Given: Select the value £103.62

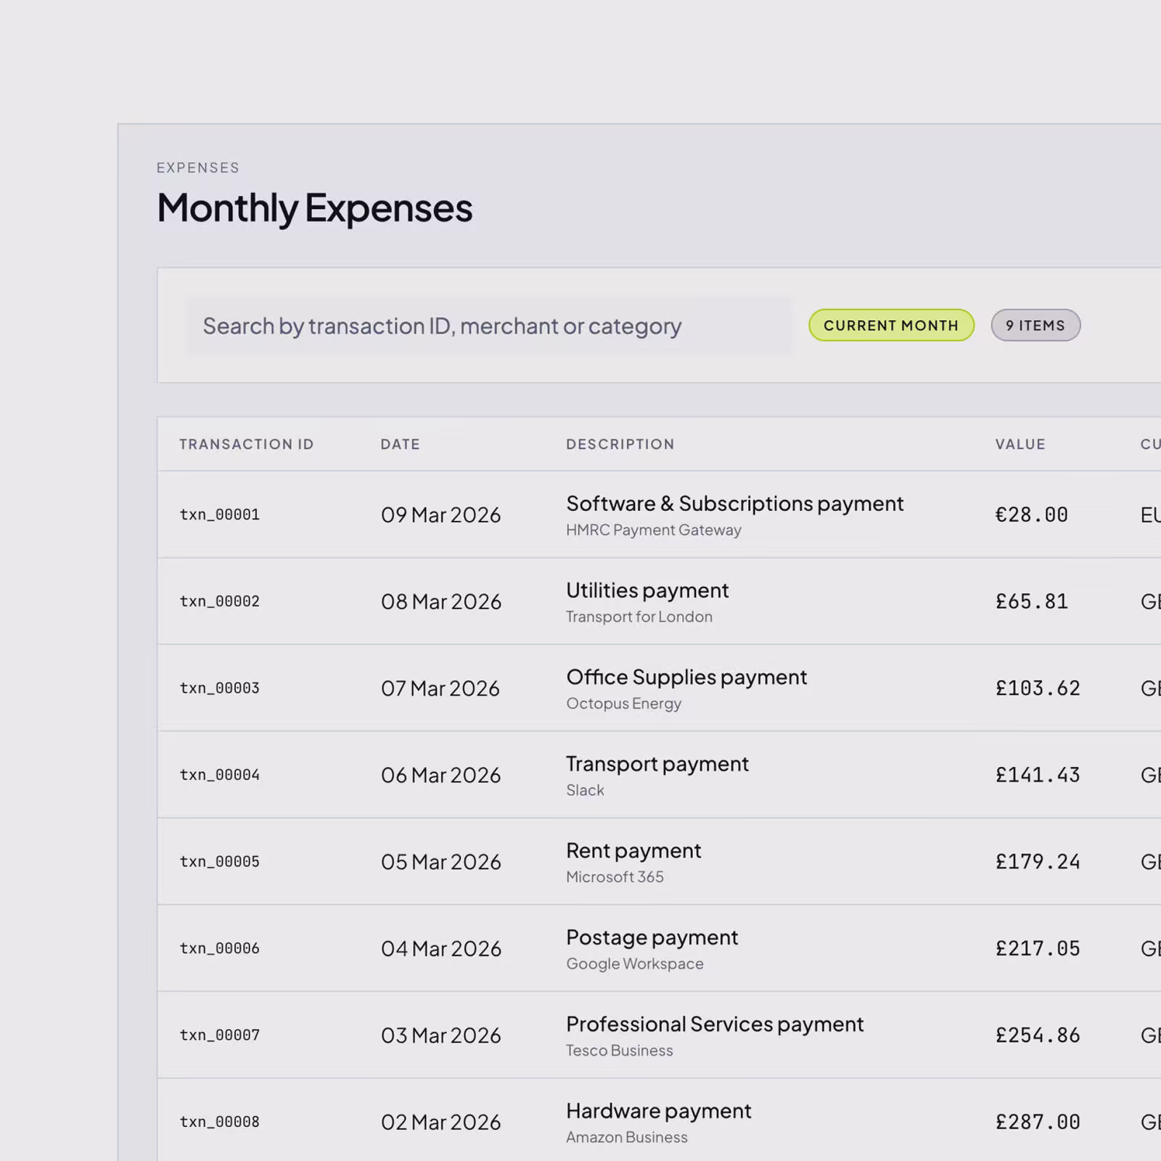Looking at the screenshot, I should pos(1038,689).
